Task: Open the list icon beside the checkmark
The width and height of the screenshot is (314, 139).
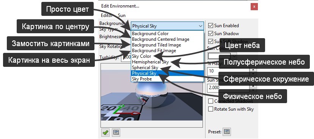Action: click(116, 132)
